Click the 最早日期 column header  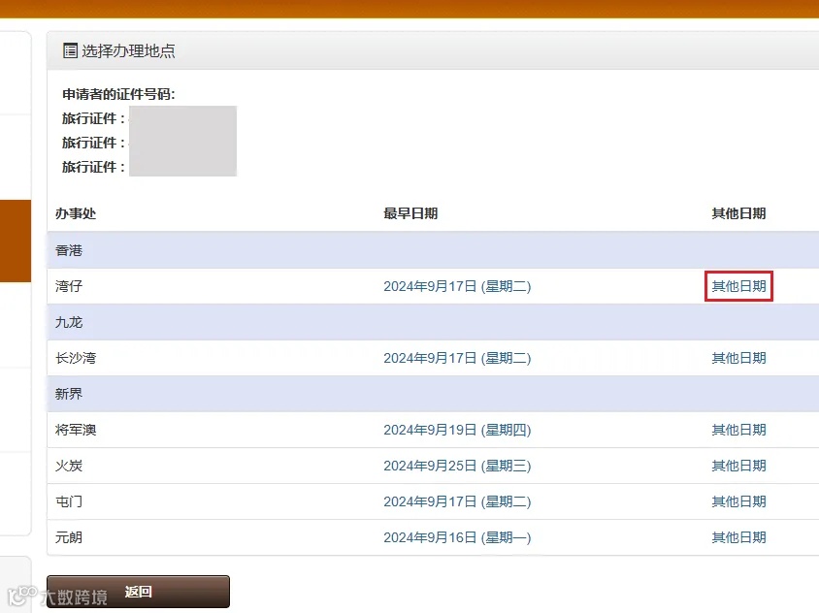[x=410, y=213]
